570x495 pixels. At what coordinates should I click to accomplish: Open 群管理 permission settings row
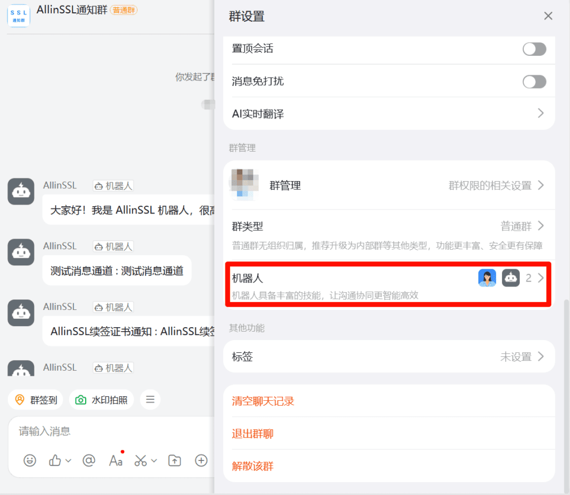[389, 186]
